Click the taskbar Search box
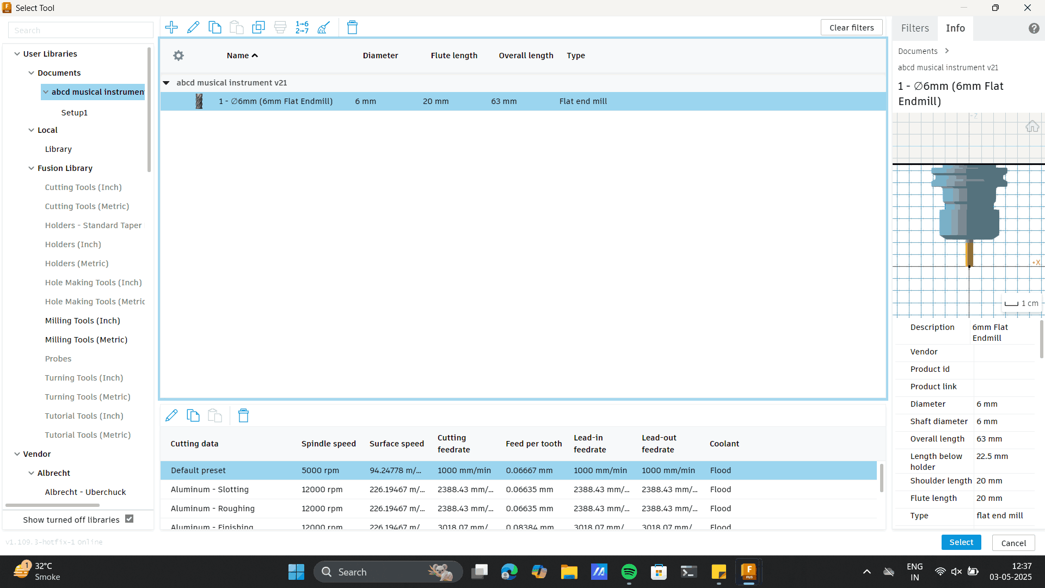 [388, 572]
